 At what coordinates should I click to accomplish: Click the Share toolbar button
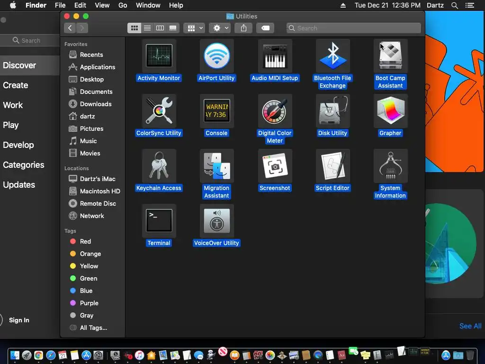(x=243, y=28)
